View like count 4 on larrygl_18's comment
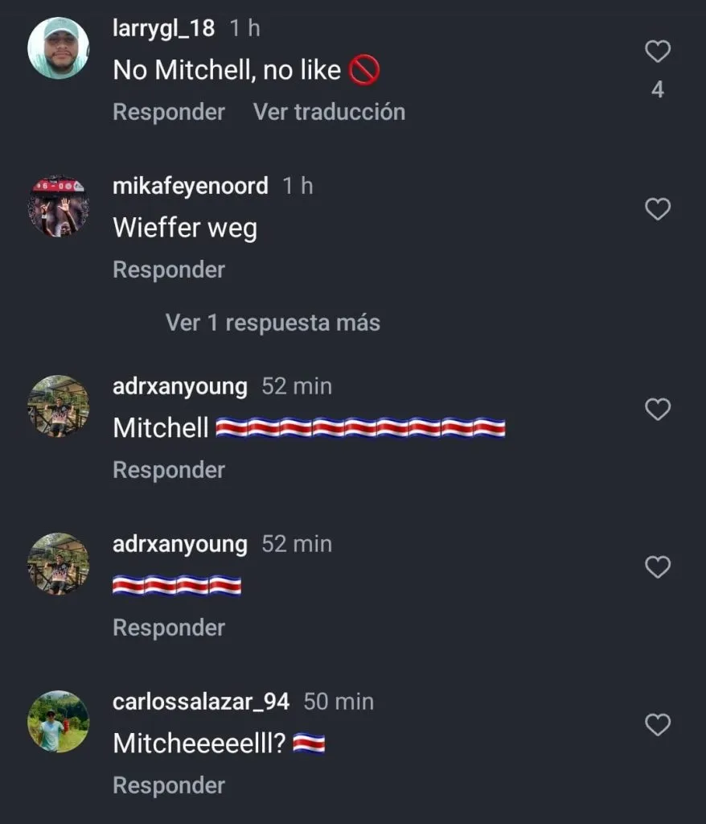The image size is (706, 824). [658, 90]
